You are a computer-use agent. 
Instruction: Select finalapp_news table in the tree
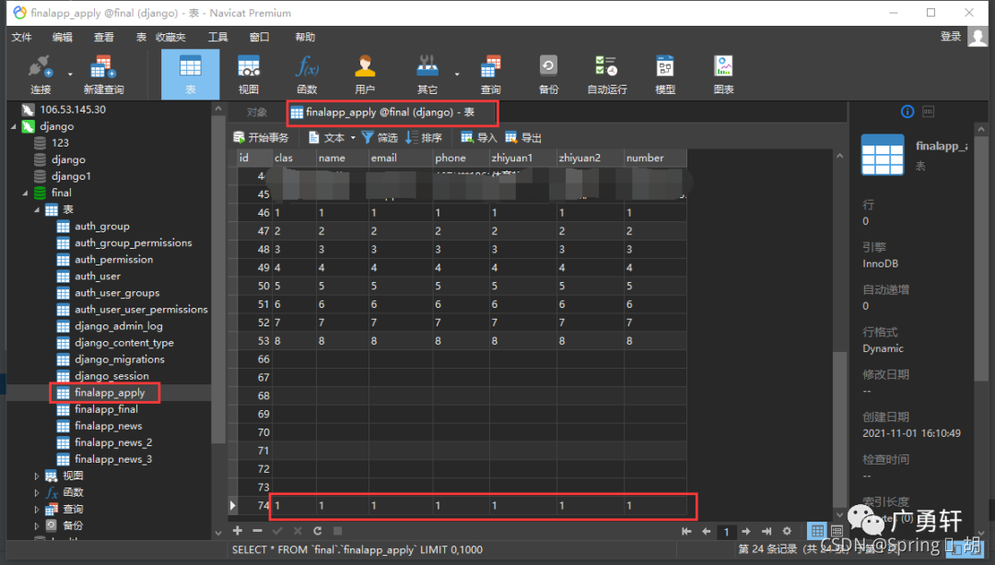click(x=108, y=426)
